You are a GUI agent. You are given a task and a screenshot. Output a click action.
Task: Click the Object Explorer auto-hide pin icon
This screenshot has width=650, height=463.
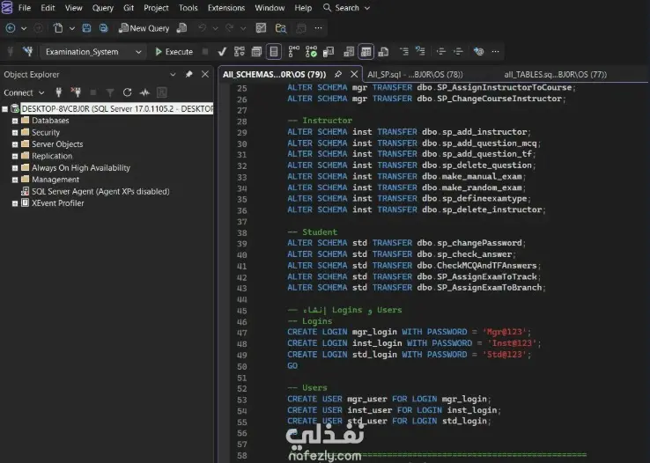188,74
